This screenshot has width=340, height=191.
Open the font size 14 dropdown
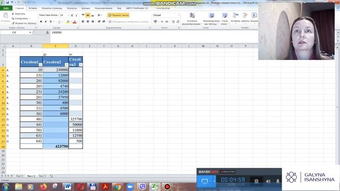tap(68, 15)
